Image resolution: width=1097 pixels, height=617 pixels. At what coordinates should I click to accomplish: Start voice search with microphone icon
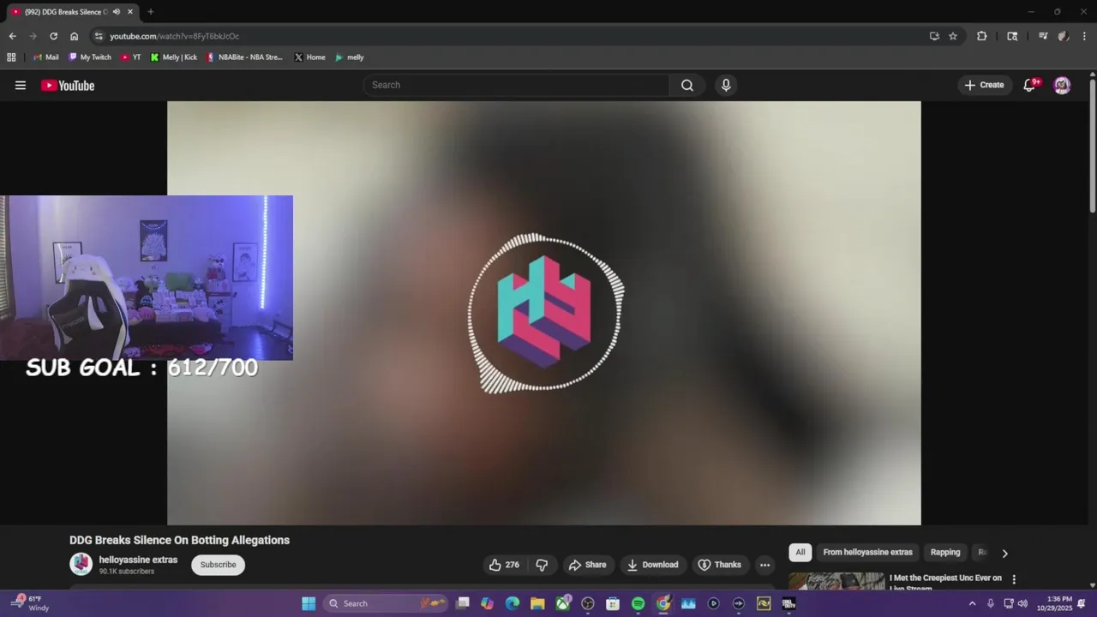pos(726,85)
